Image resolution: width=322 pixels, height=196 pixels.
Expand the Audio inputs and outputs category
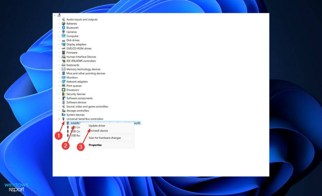coord(59,20)
